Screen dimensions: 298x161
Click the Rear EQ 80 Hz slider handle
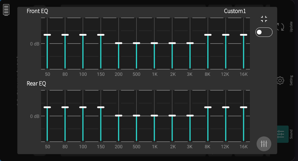(65, 107)
